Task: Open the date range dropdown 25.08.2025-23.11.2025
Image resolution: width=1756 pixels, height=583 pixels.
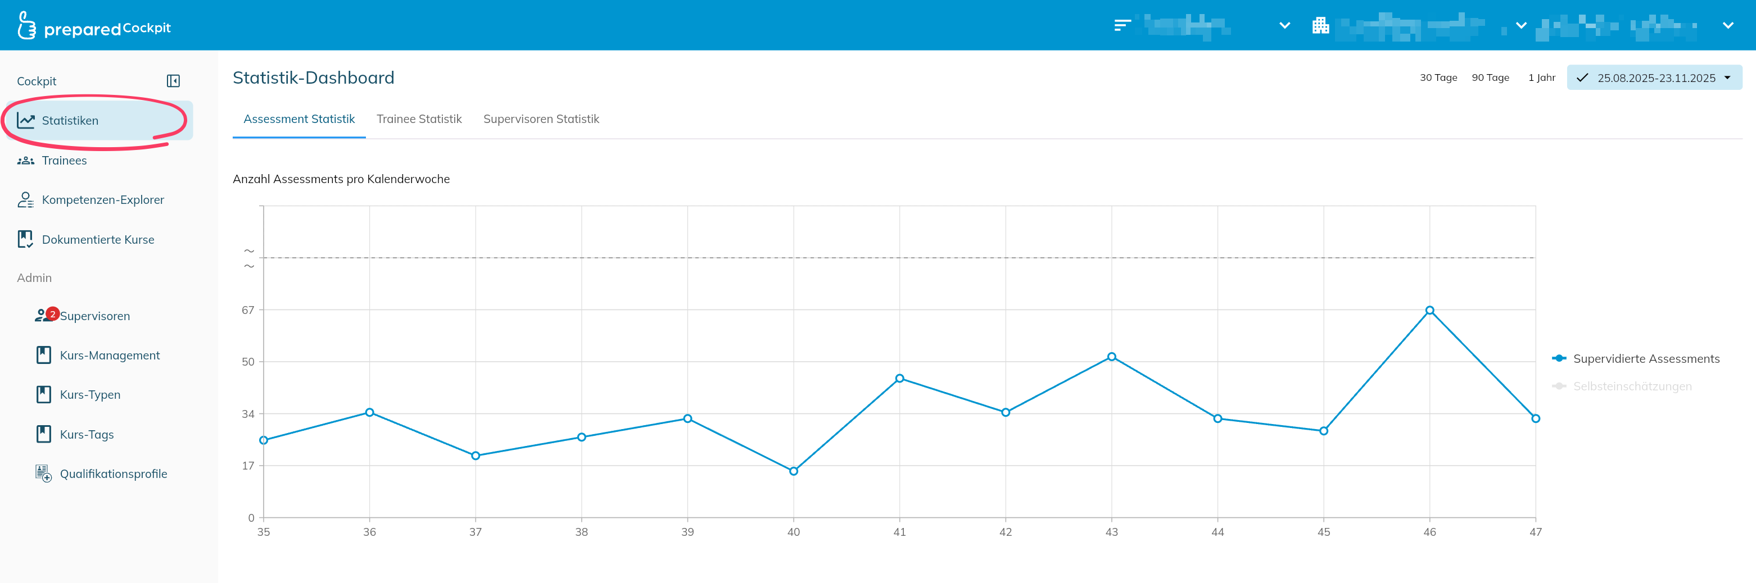Action: [1654, 78]
